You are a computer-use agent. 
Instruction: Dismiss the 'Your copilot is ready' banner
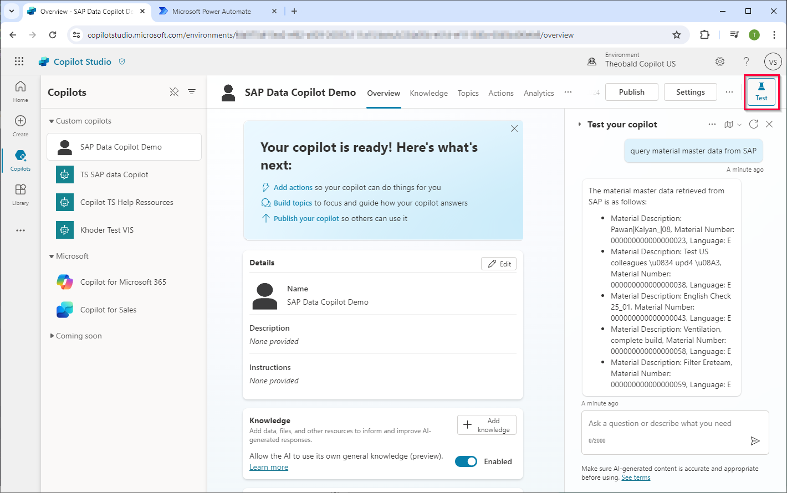(514, 129)
